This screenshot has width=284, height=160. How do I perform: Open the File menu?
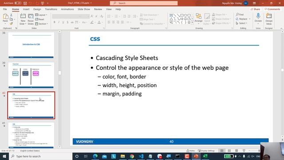tap(5, 9)
